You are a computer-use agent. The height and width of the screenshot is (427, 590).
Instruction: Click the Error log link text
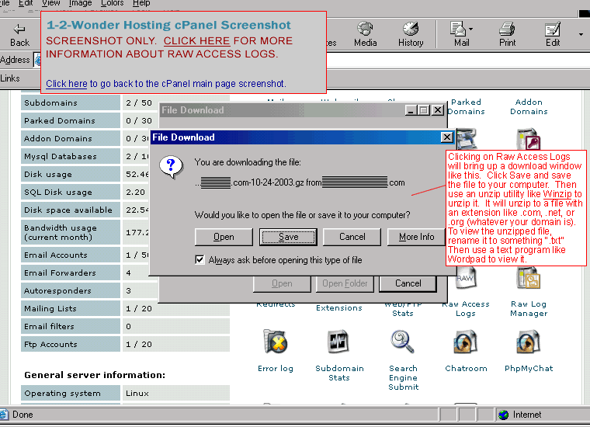pyautogui.click(x=276, y=369)
